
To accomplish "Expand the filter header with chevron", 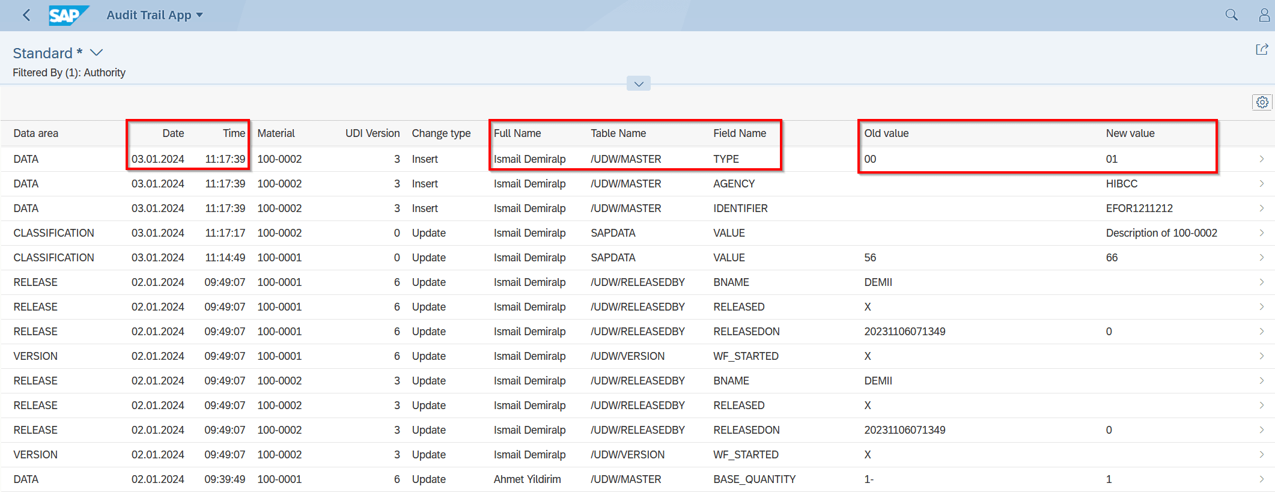I will [x=639, y=84].
